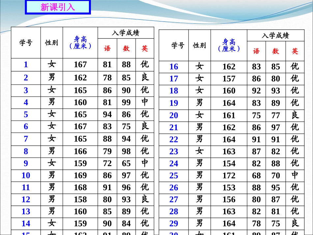Screen dimensions: 313x235
Task: Click student number 10 cell
Action: pyautogui.click(x=26, y=175)
